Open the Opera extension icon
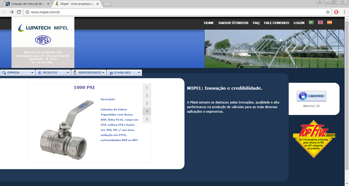The image size is (349, 186). tap(336, 12)
